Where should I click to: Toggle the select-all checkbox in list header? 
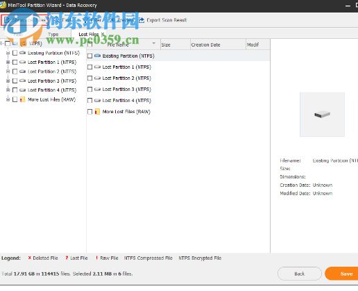(90, 44)
